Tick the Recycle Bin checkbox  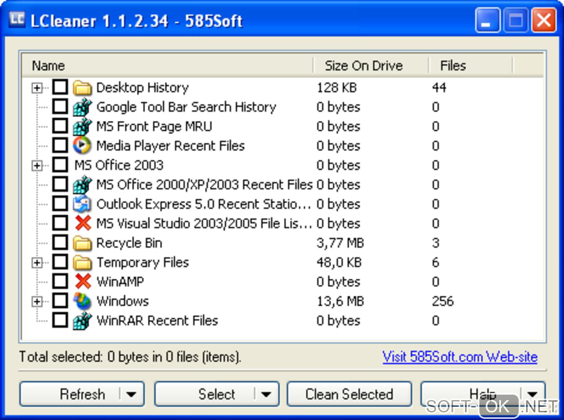60,242
